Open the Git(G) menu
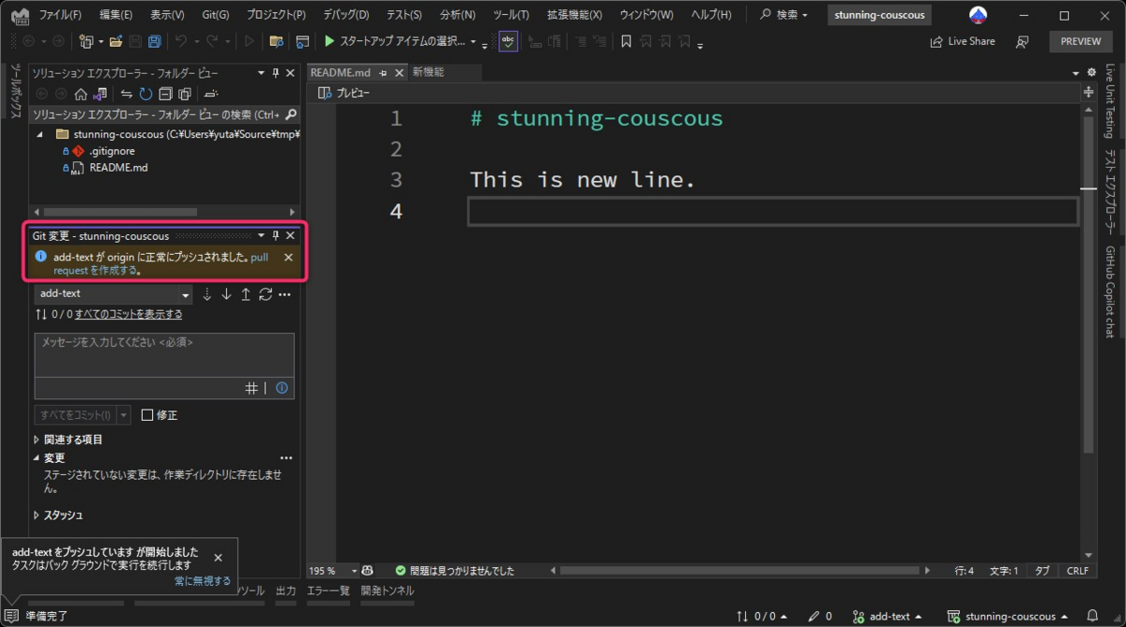Image resolution: width=1126 pixels, height=627 pixels. 216,15
